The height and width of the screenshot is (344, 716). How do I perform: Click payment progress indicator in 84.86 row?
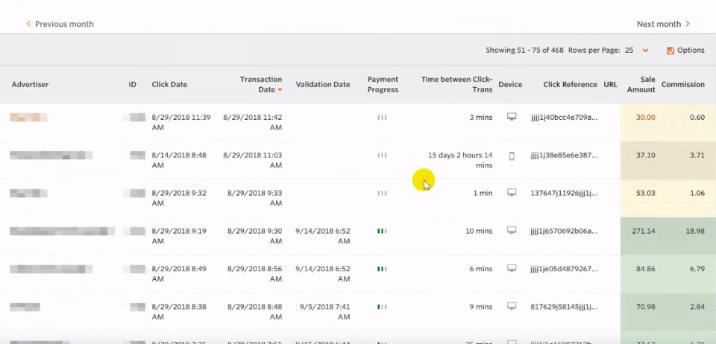point(382,269)
